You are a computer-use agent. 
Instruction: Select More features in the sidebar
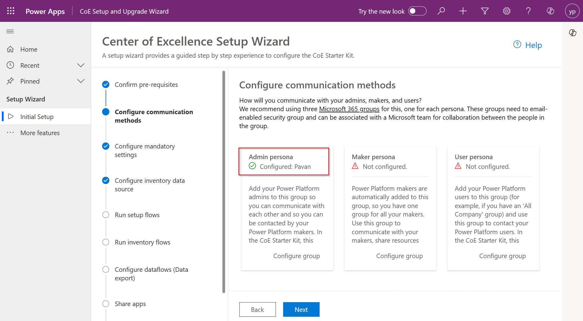point(40,133)
